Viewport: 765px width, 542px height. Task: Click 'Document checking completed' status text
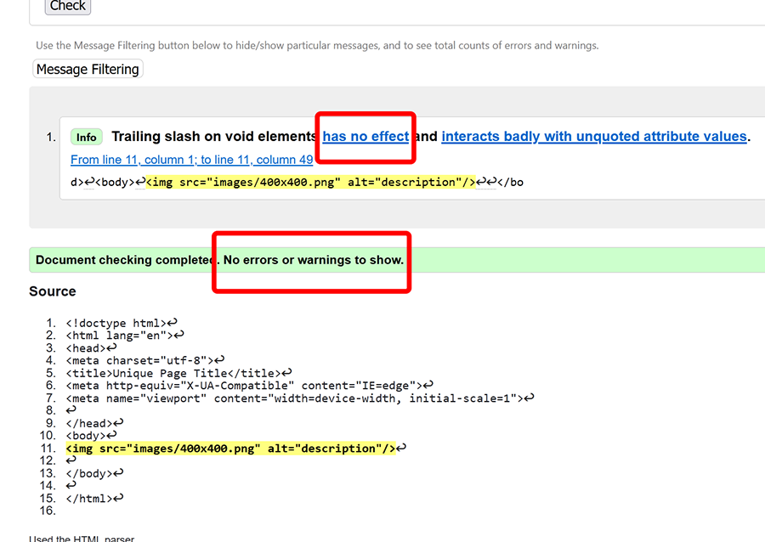click(124, 260)
